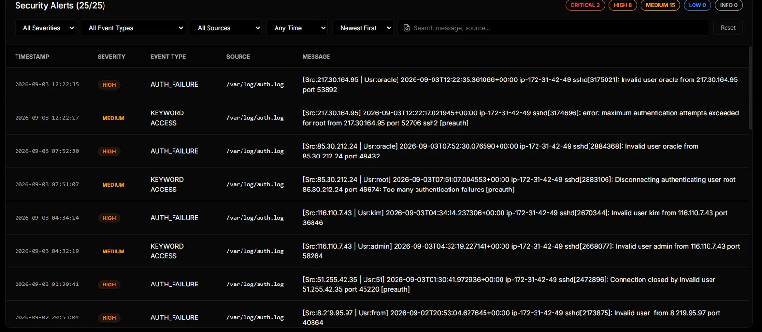Click the Security Alerts (25/25) heading
The height and width of the screenshot is (332, 762).
[60, 6]
